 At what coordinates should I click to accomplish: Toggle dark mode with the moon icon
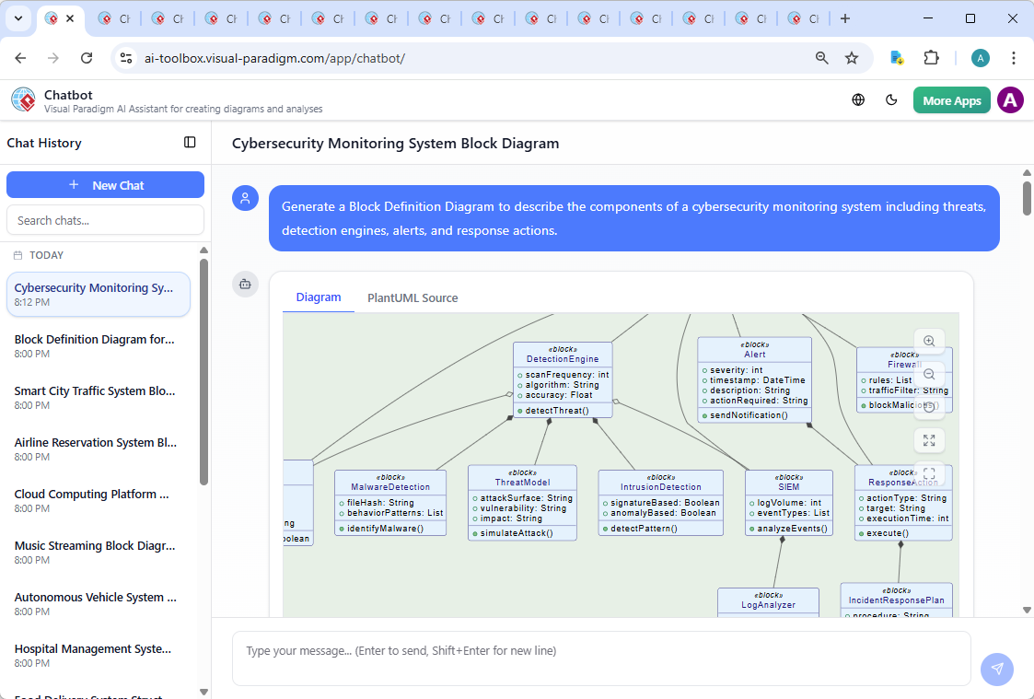[891, 99]
